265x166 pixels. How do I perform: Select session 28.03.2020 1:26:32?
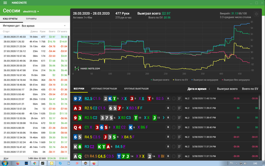coord(34,41)
